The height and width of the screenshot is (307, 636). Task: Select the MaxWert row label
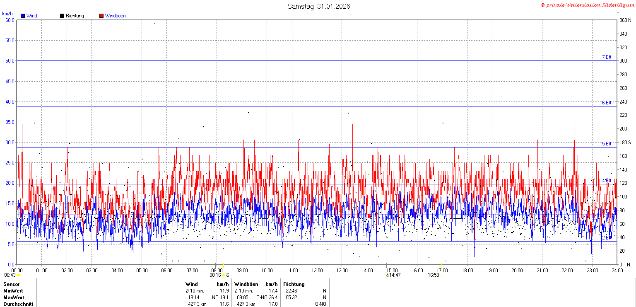[14, 297]
